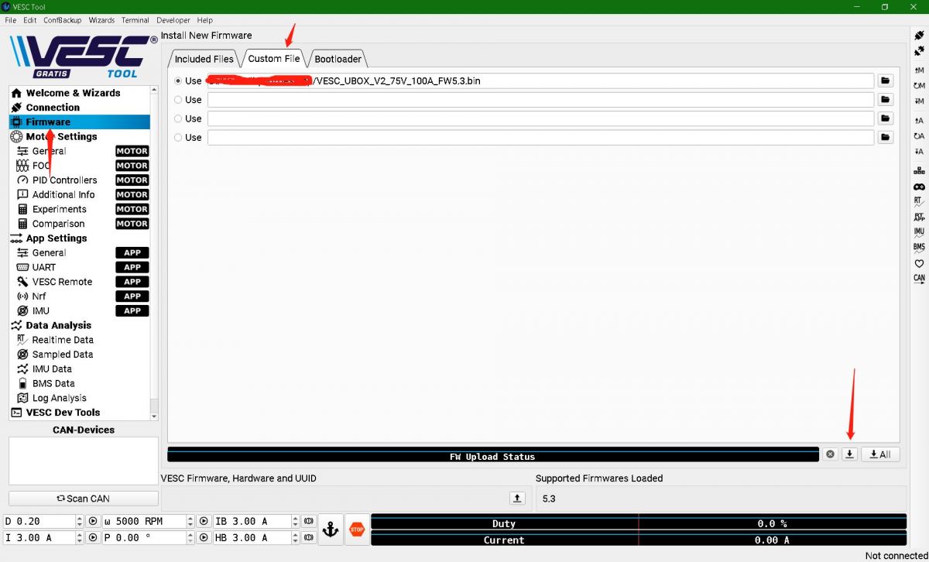Viewport: 929px width, 562px height.
Task: Click the red STOP button
Action: click(x=356, y=529)
